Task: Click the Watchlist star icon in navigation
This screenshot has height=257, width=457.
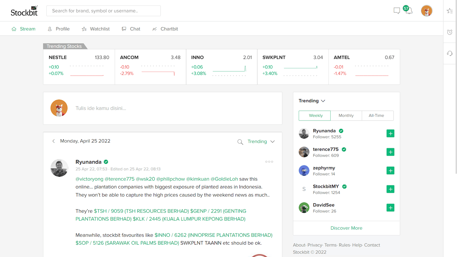Action: pos(84,29)
